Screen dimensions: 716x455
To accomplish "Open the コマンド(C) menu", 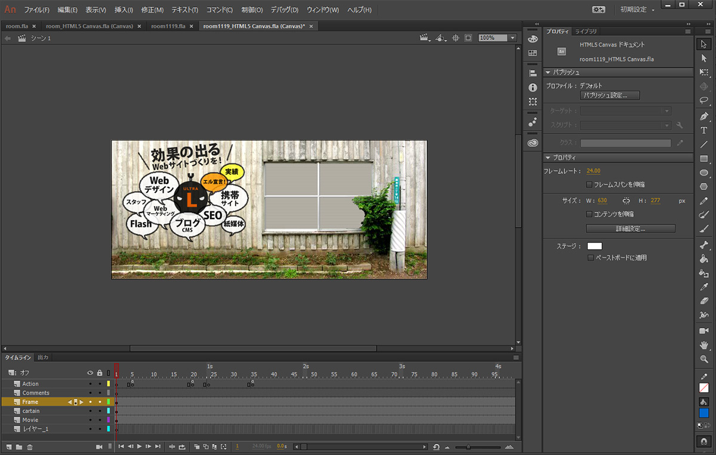I will tap(220, 10).
